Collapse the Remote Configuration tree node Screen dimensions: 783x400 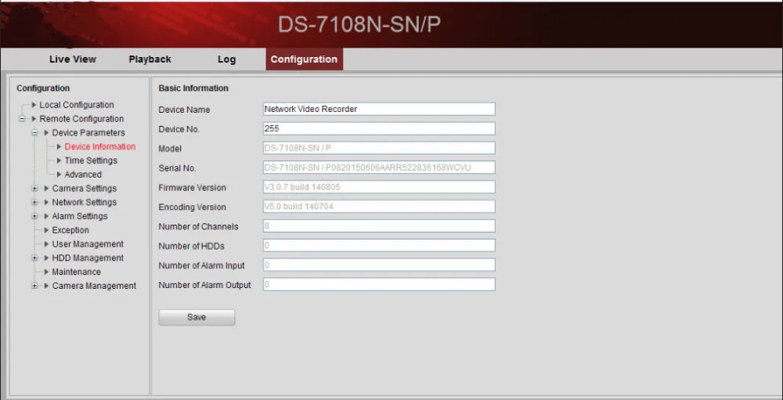point(21,119)
